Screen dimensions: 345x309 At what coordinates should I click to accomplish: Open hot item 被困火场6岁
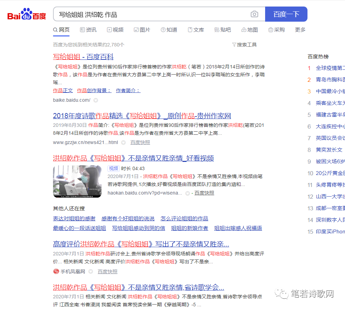coord(330,162)
